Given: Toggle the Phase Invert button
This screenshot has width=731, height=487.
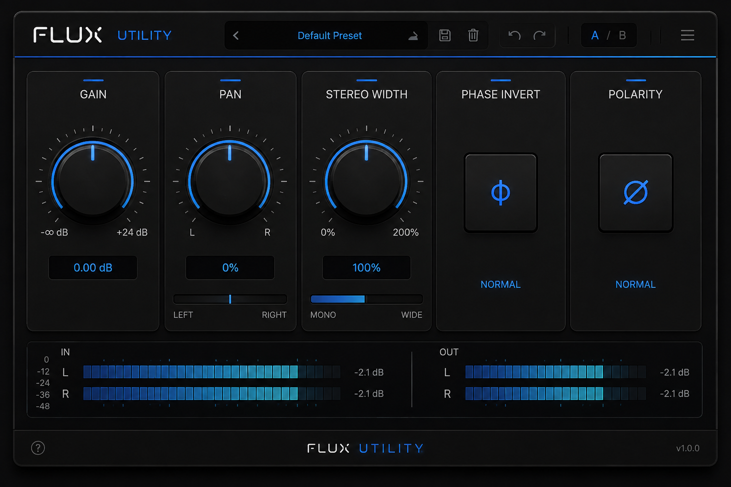Looking at the screenshot, I should 501,193.
